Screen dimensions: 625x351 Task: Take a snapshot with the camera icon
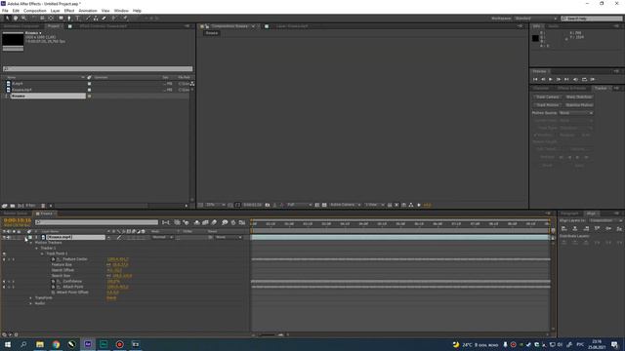268,205
